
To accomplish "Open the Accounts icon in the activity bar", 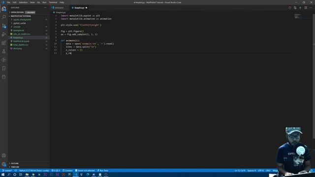I will click(x=4, y=155).
